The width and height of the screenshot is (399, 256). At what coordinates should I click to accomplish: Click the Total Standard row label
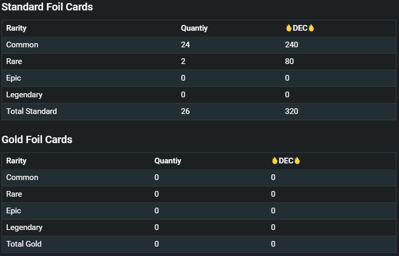tap(32, 111)
